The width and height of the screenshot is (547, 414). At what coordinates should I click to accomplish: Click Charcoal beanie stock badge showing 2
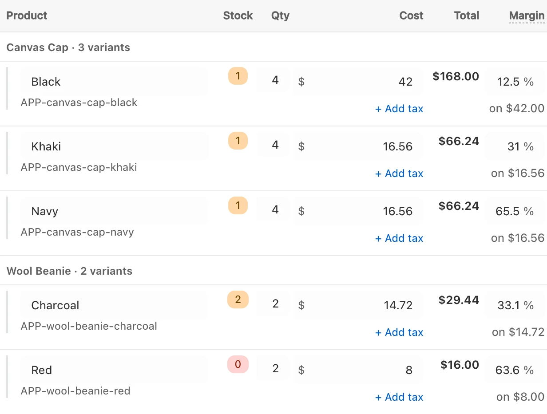pyautogui.click(x=238, y=300)
